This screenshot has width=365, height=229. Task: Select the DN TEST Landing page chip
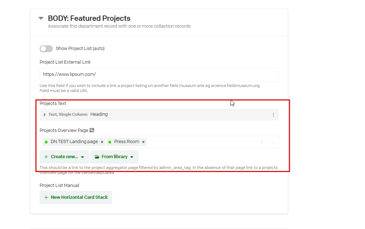(x=74, y=142)
